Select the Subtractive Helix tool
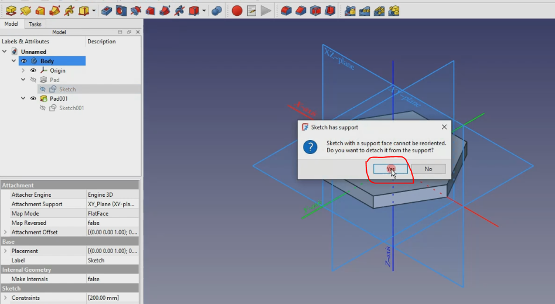Image resolution: width=555 pixels, height=304 pixels. 179,11
